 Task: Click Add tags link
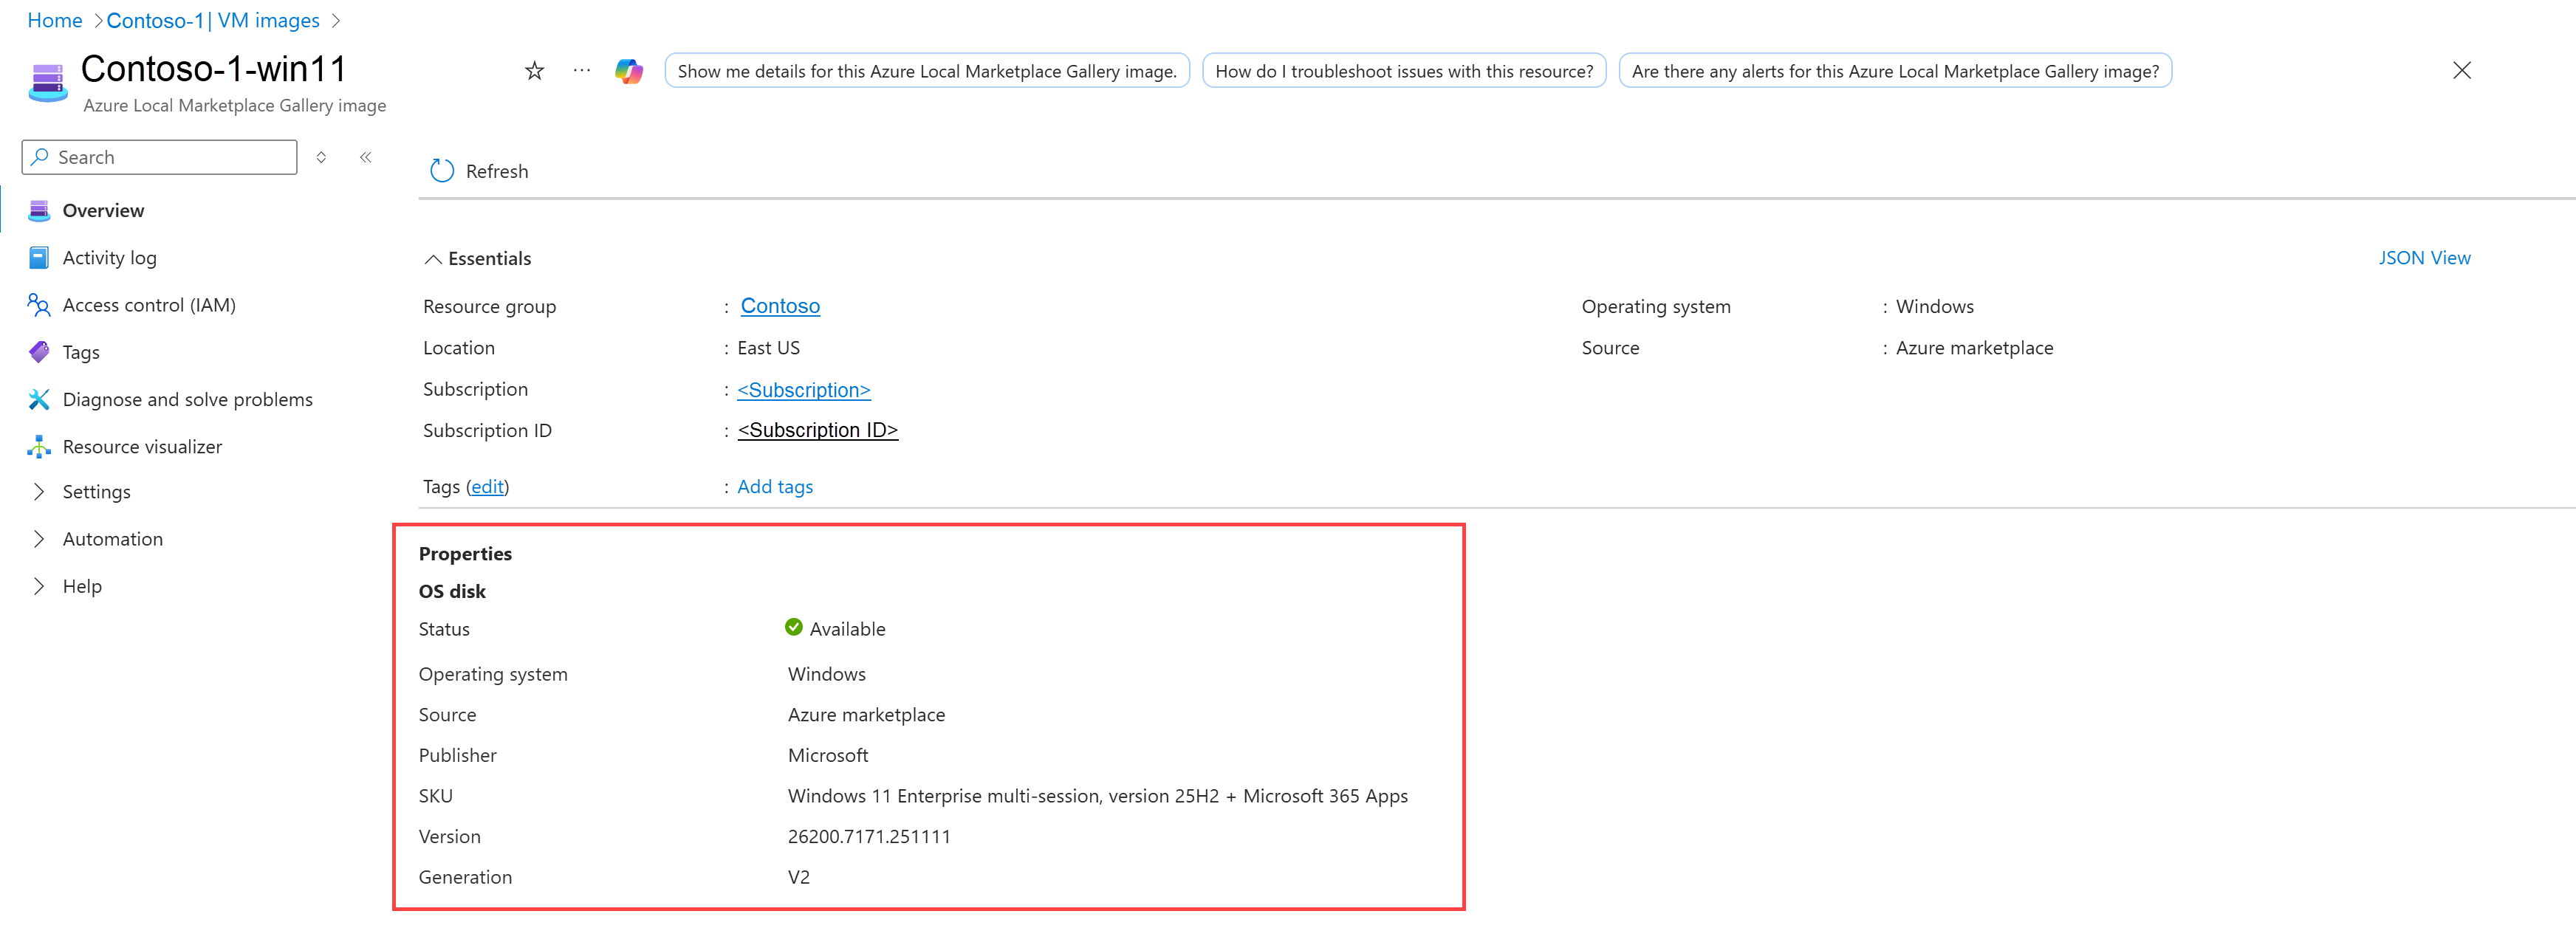click(x=775, y=486)
